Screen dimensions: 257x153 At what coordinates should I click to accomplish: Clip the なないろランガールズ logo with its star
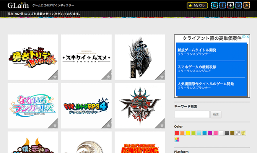pos(55,125)
